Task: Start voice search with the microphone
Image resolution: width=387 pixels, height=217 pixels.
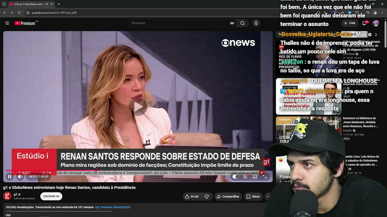Action: [x=256, y=23]
